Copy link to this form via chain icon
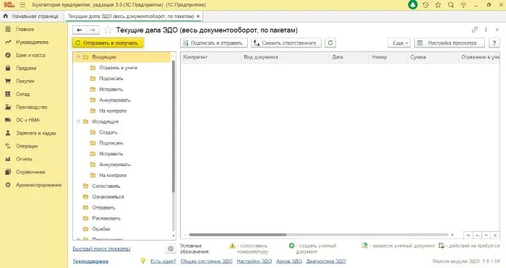 point(474,30)
